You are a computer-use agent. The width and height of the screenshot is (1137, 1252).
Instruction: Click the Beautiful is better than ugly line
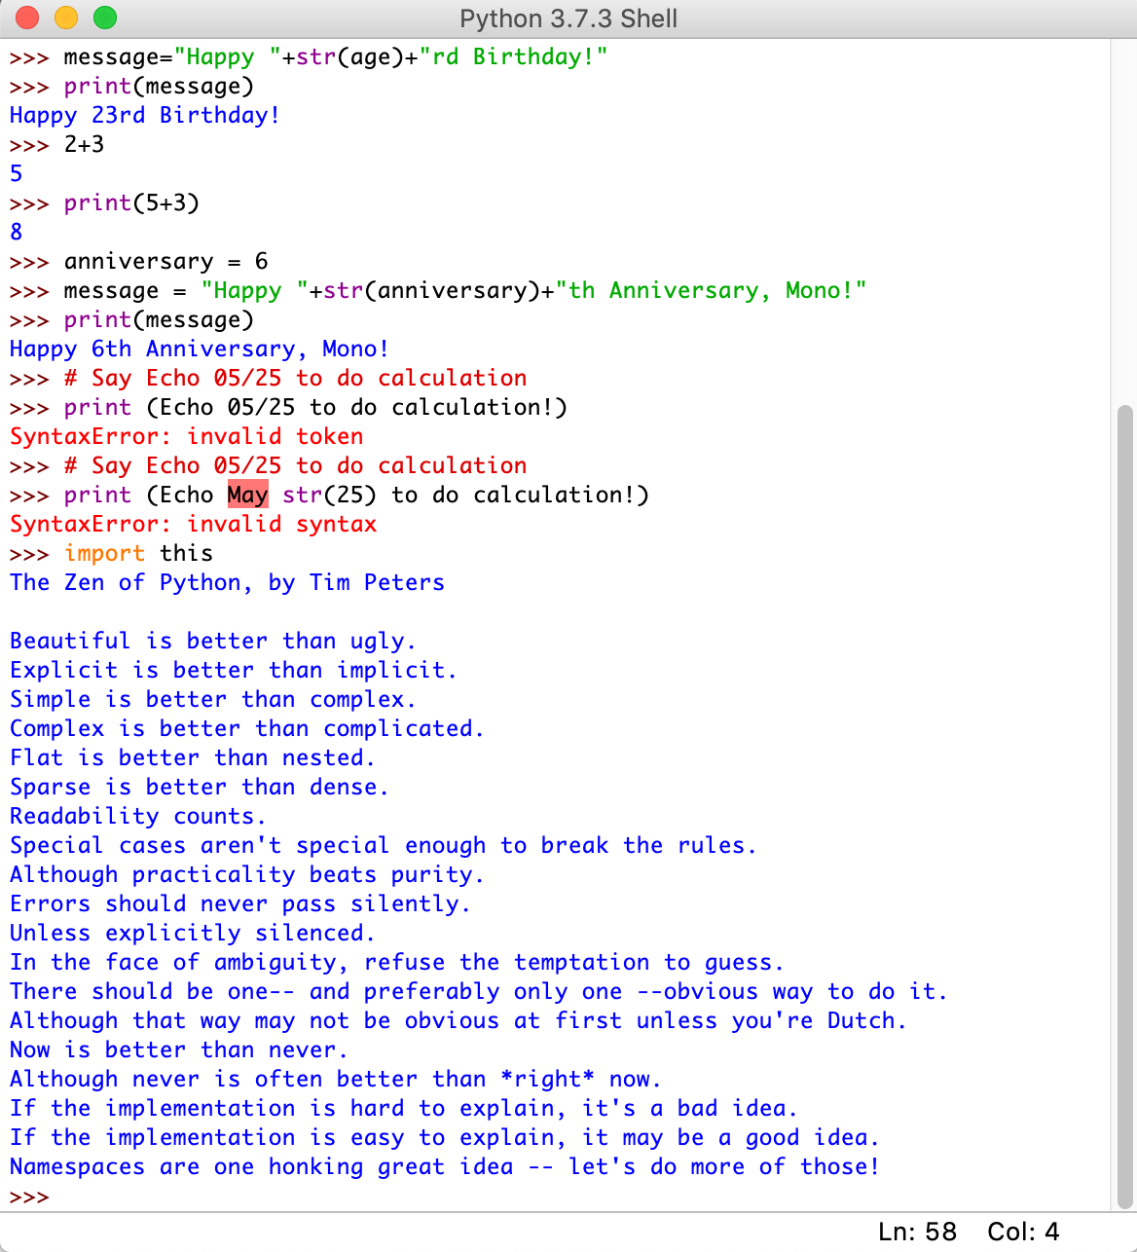click(212, 641)
